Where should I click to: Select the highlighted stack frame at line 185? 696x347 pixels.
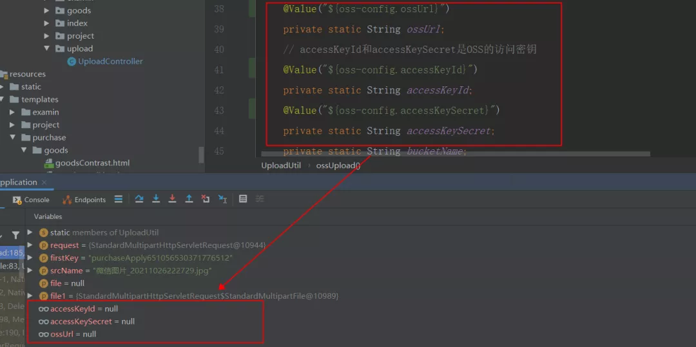(12, 252)
